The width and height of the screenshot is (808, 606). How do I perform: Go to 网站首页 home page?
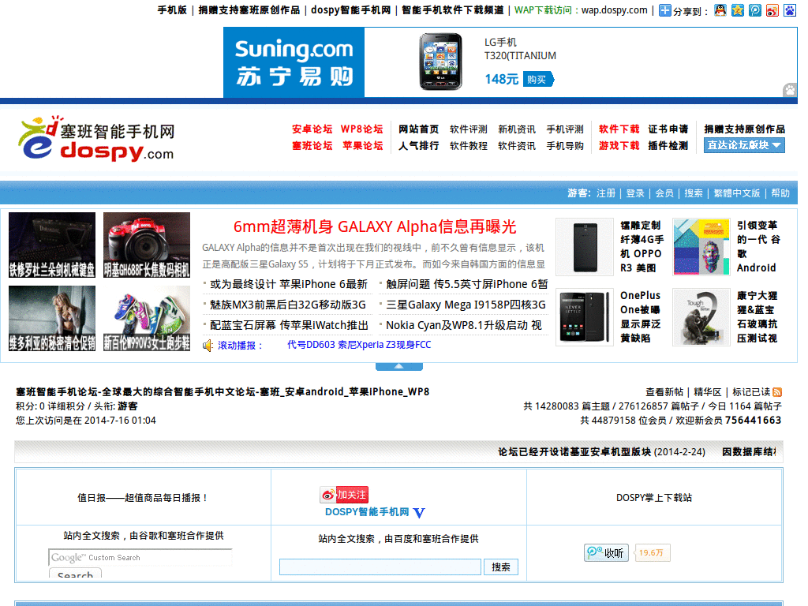[x=418, y=129]
